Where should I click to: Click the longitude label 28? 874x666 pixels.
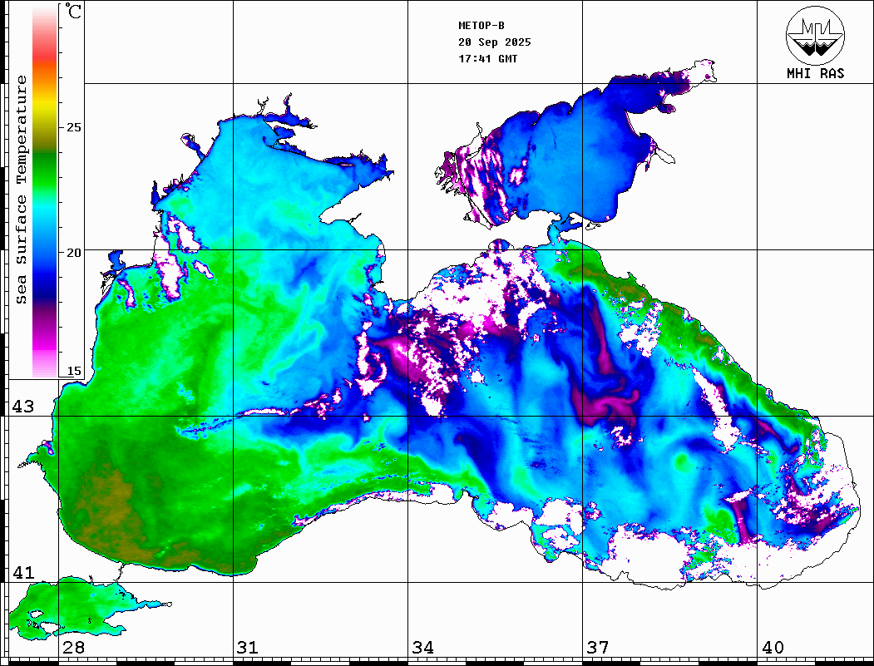[x=73, y=648]
